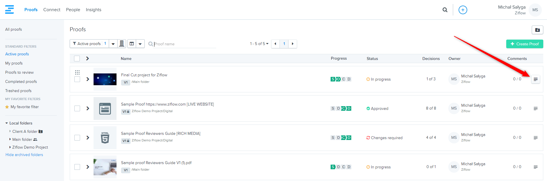Open menu icon for Final Cut project row
547x181 pixels.
[x=535, y=79]
